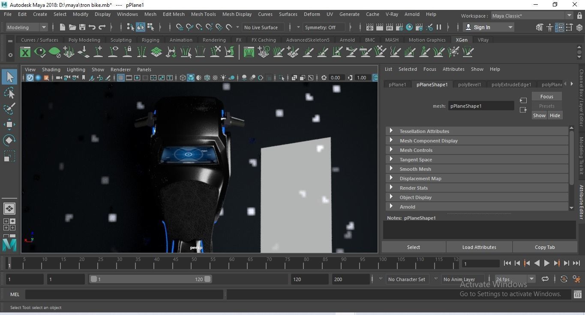Click the time range slider bar

click(x=150, y=279)
